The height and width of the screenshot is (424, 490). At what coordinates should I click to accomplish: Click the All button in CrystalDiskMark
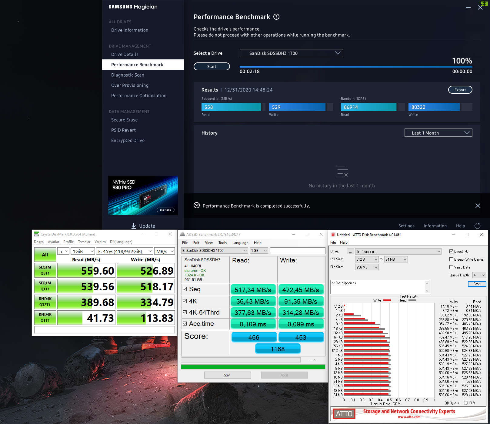tap(45, 255)
